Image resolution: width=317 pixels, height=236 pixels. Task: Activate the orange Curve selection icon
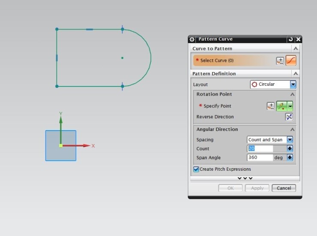coord(291,61)
